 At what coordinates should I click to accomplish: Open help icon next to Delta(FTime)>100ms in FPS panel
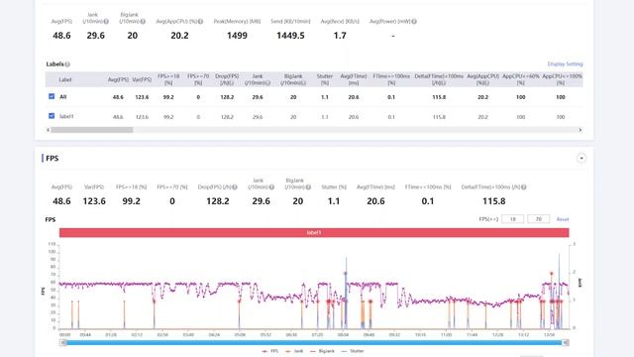(524, 187)
